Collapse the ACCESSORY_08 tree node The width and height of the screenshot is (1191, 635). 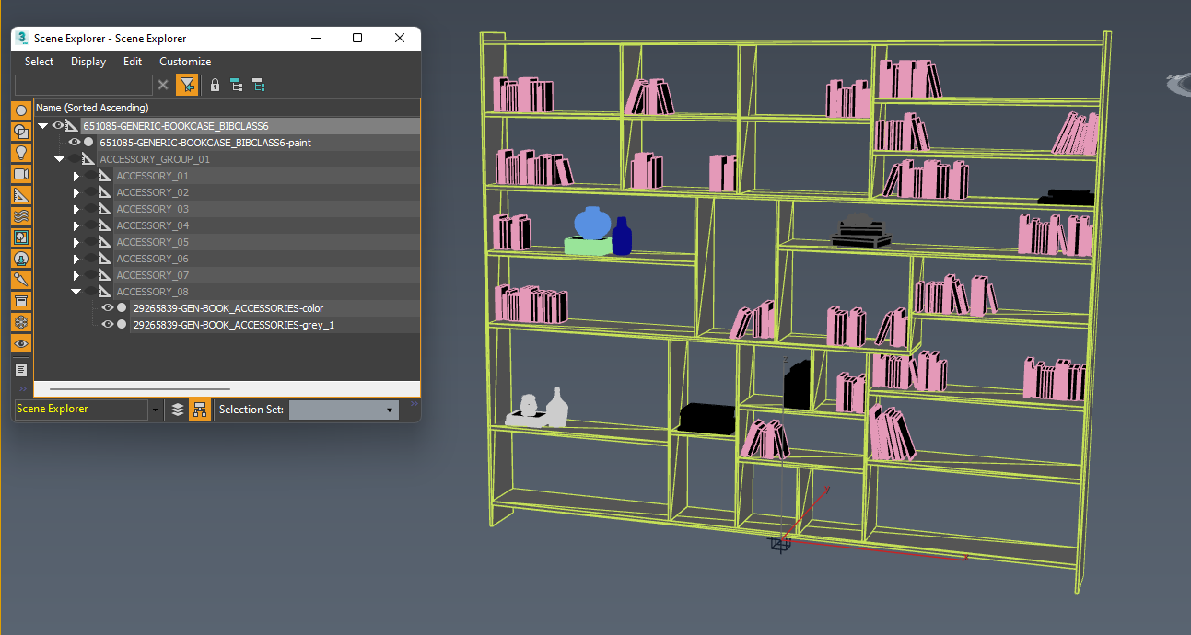click(76, 292)
